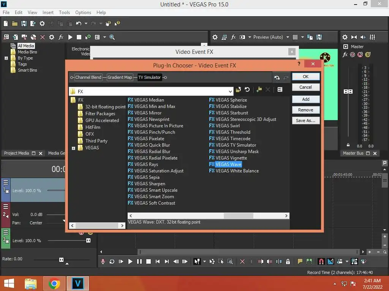
Task: Open the views dropdown arrow in Project Media toolbar
Action: tap(104, 37)
